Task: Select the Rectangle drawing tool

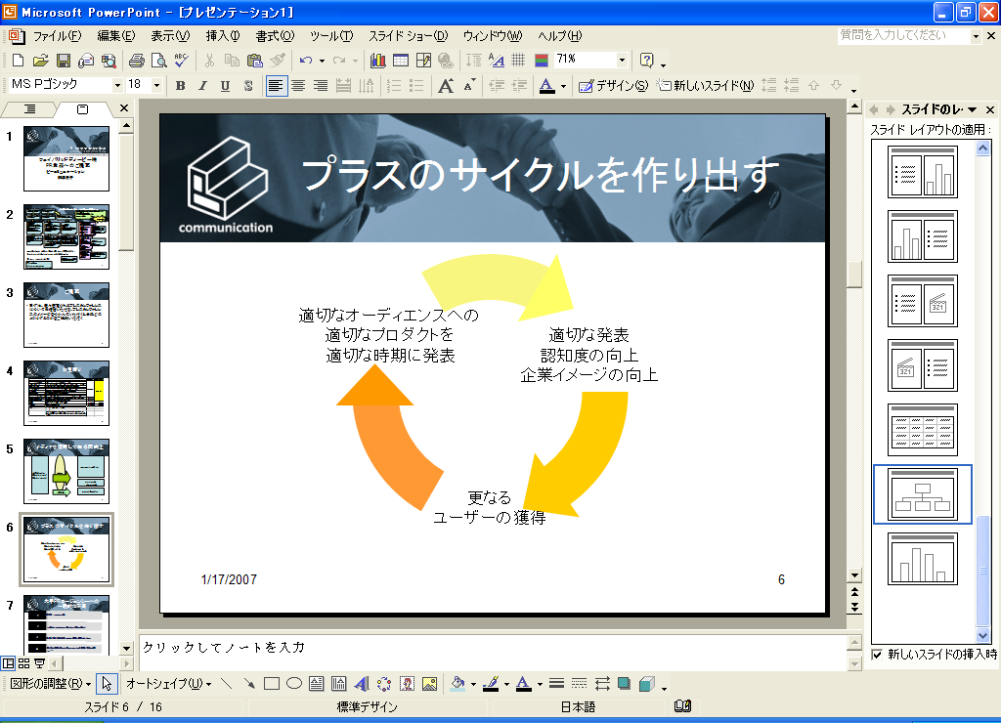Action: tap(272, 684)
